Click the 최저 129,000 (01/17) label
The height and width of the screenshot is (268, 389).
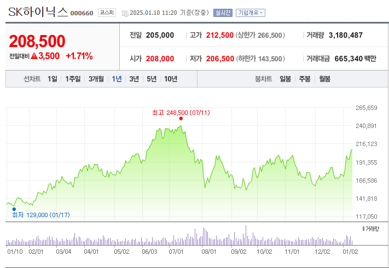pos(41,215)
